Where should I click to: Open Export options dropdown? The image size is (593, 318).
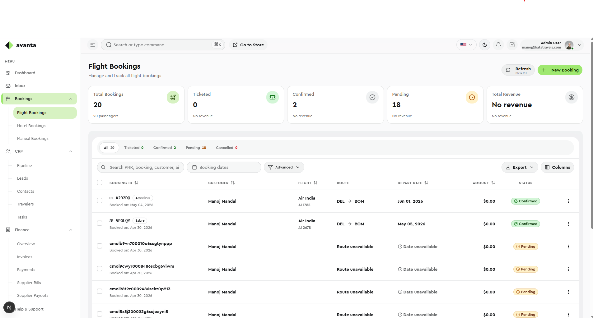click(x=520, y=167)
